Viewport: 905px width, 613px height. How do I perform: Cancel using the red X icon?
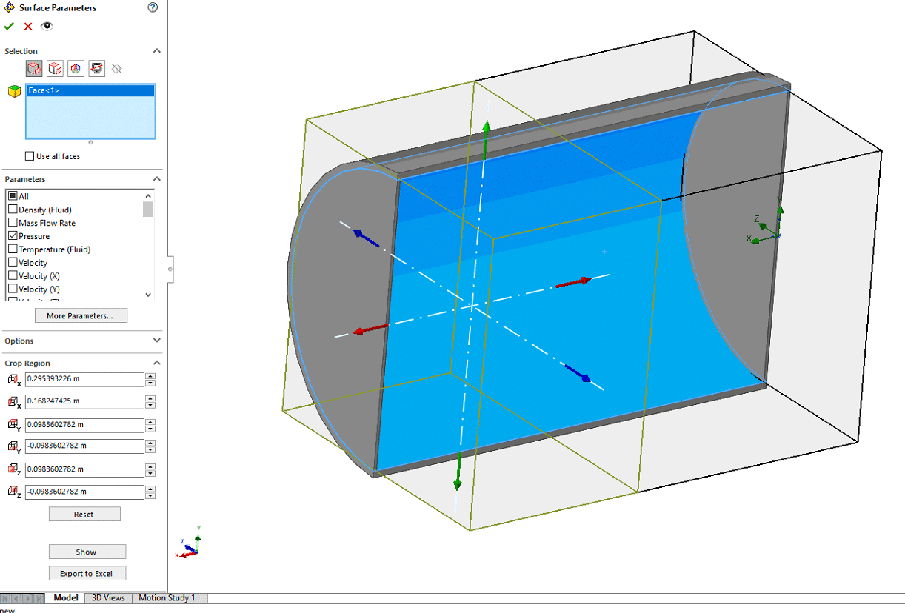click(x=28, y=27)
